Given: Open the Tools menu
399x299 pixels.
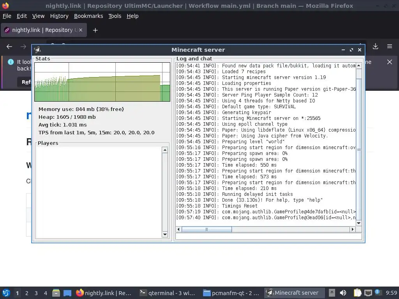Looking at the screenshot, I should tap(115, 16).
